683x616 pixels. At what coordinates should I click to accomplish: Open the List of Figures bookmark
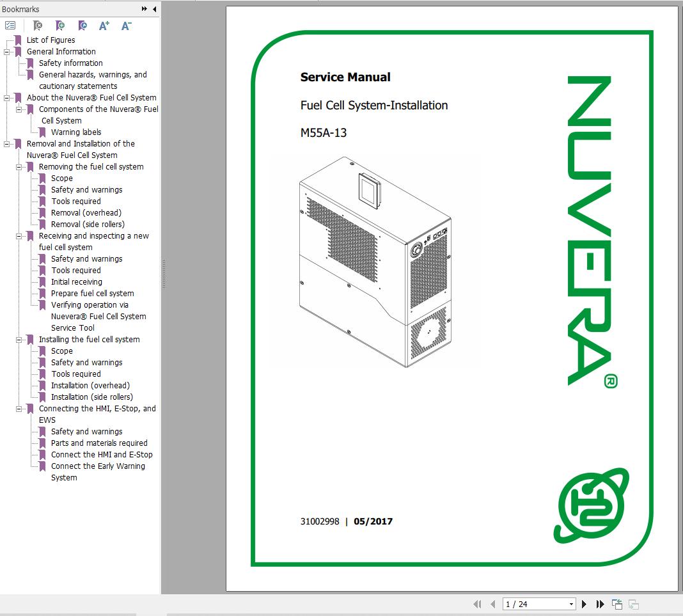tap(51, 40)
